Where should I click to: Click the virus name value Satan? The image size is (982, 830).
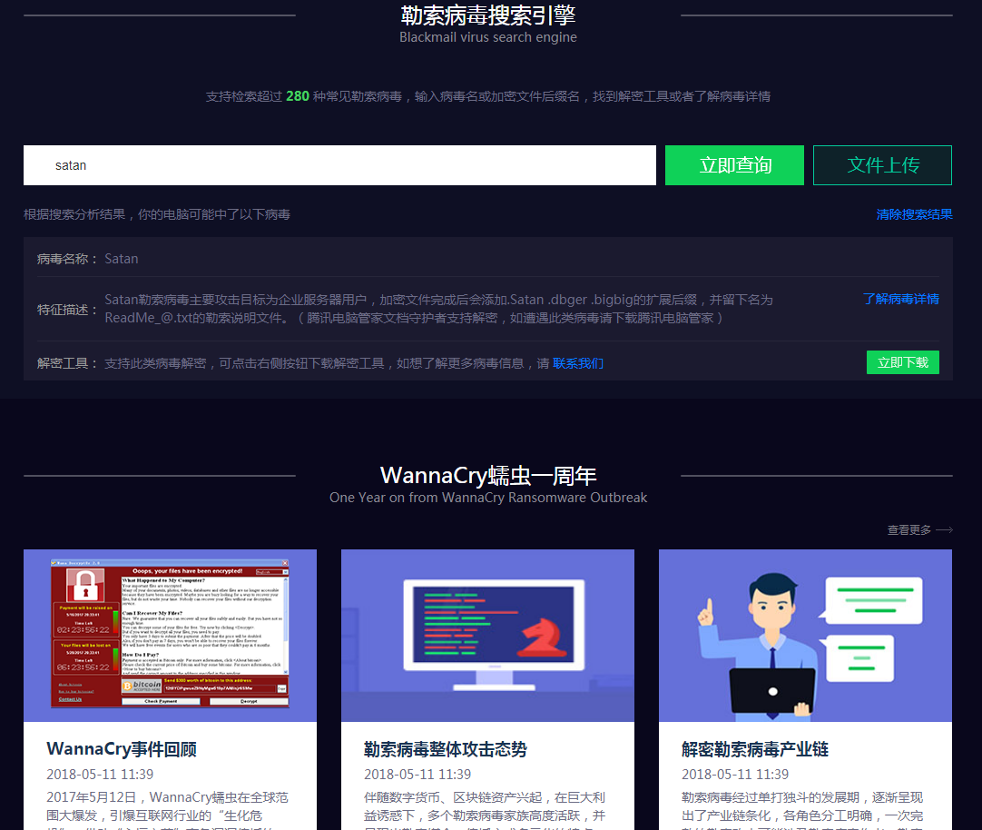[122, 259]
